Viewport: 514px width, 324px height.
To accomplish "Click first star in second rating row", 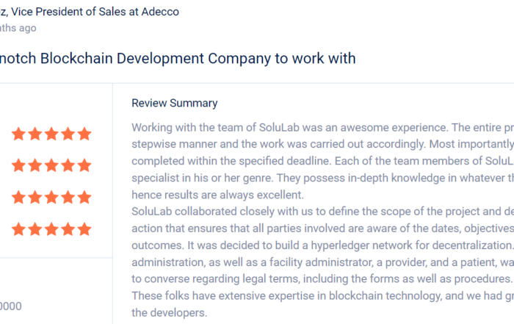I will (18, 165).
